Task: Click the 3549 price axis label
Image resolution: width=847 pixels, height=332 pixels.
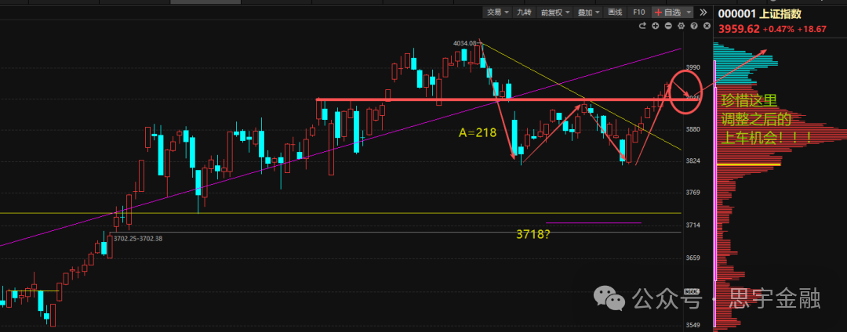Action: point(695,325)
